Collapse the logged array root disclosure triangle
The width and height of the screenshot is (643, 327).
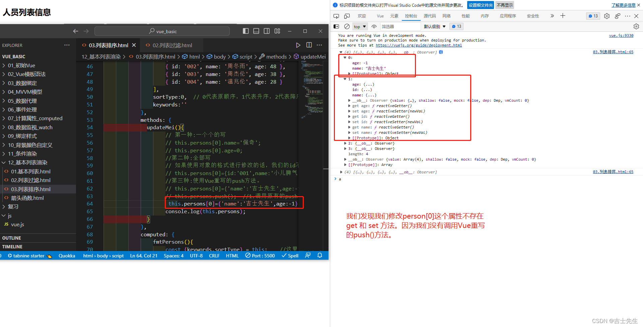click(x=341, y=52)
